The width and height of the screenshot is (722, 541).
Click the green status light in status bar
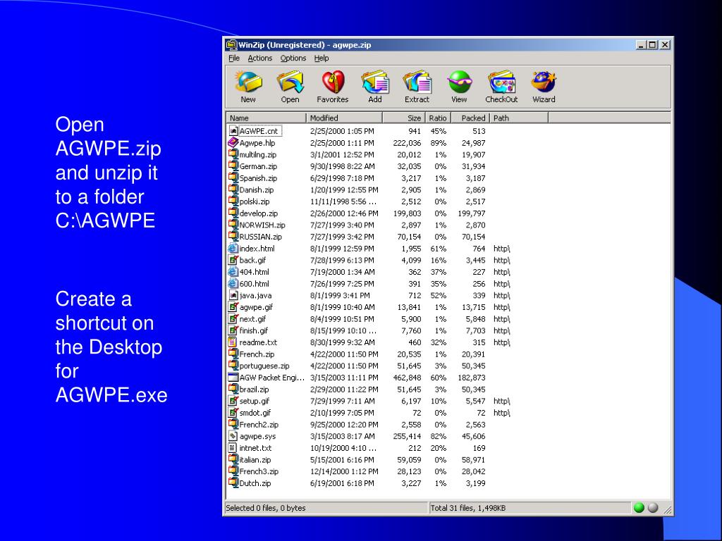click(x=639, y=507)
